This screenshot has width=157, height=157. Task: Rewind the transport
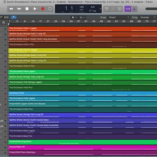coord(11,9)
